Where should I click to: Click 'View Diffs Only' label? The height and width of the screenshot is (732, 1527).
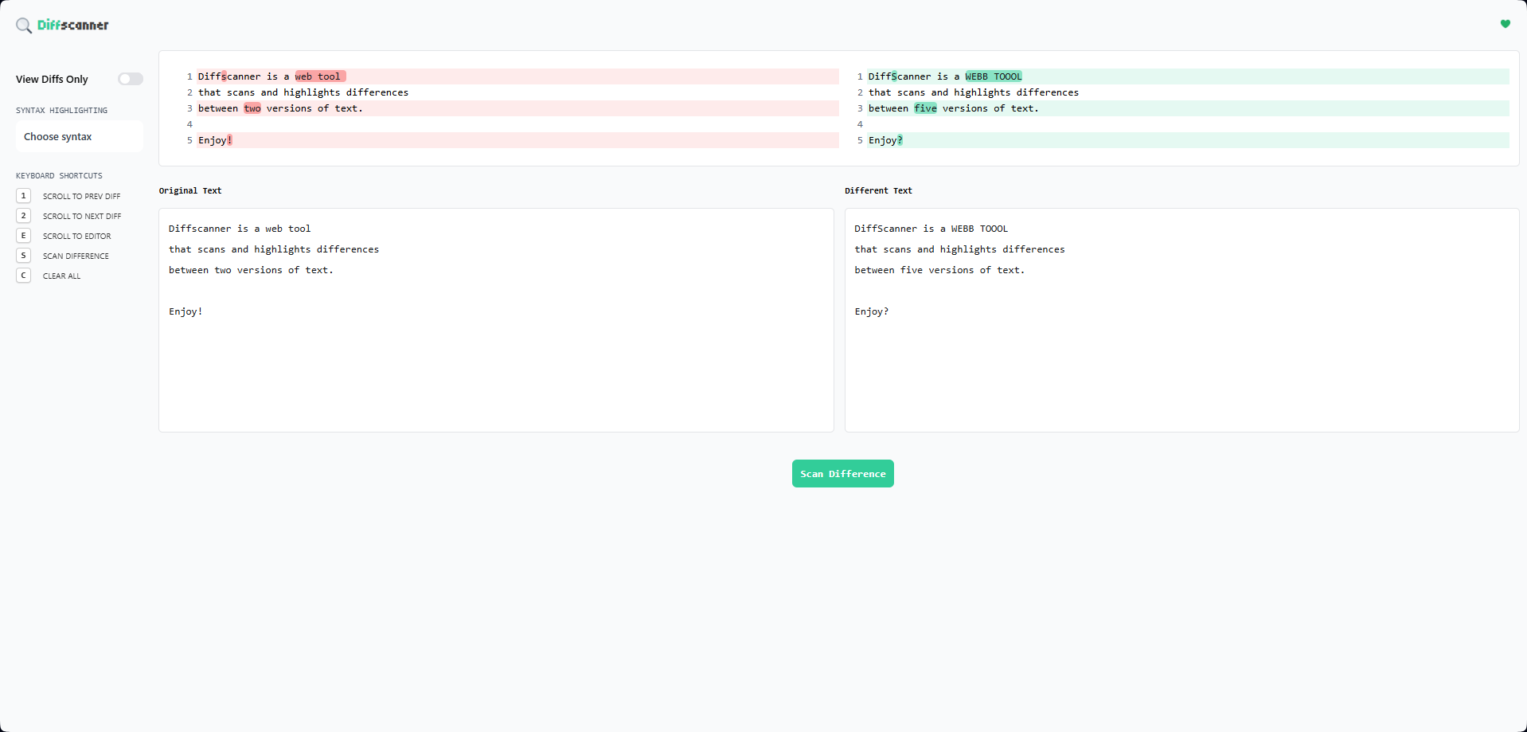[x=52, y=79]
